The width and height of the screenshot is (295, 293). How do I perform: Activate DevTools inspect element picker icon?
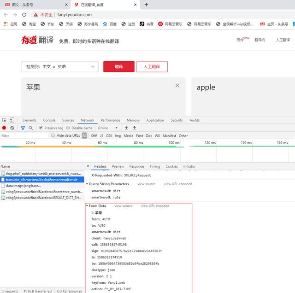pos(4,120)
